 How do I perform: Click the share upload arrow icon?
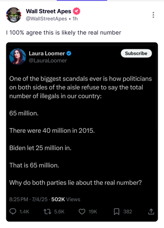pos(151,212)
